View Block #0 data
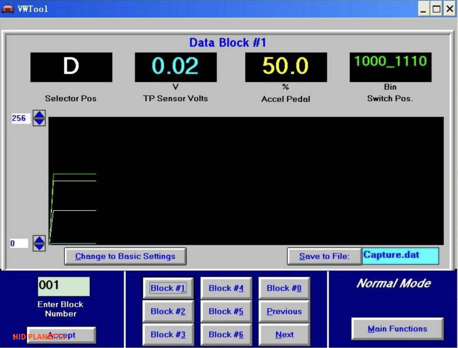The image size is (458, 348). point(284,288)
